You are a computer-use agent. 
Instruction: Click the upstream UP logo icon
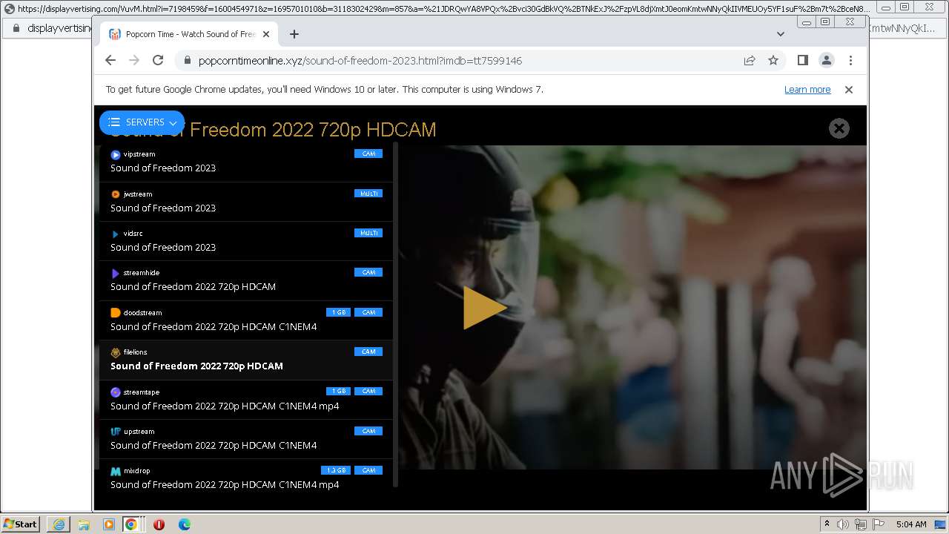click(x=116, y=432)
